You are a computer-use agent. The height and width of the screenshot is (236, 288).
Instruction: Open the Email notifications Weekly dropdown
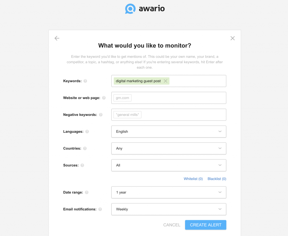click(x=169, y=209)
